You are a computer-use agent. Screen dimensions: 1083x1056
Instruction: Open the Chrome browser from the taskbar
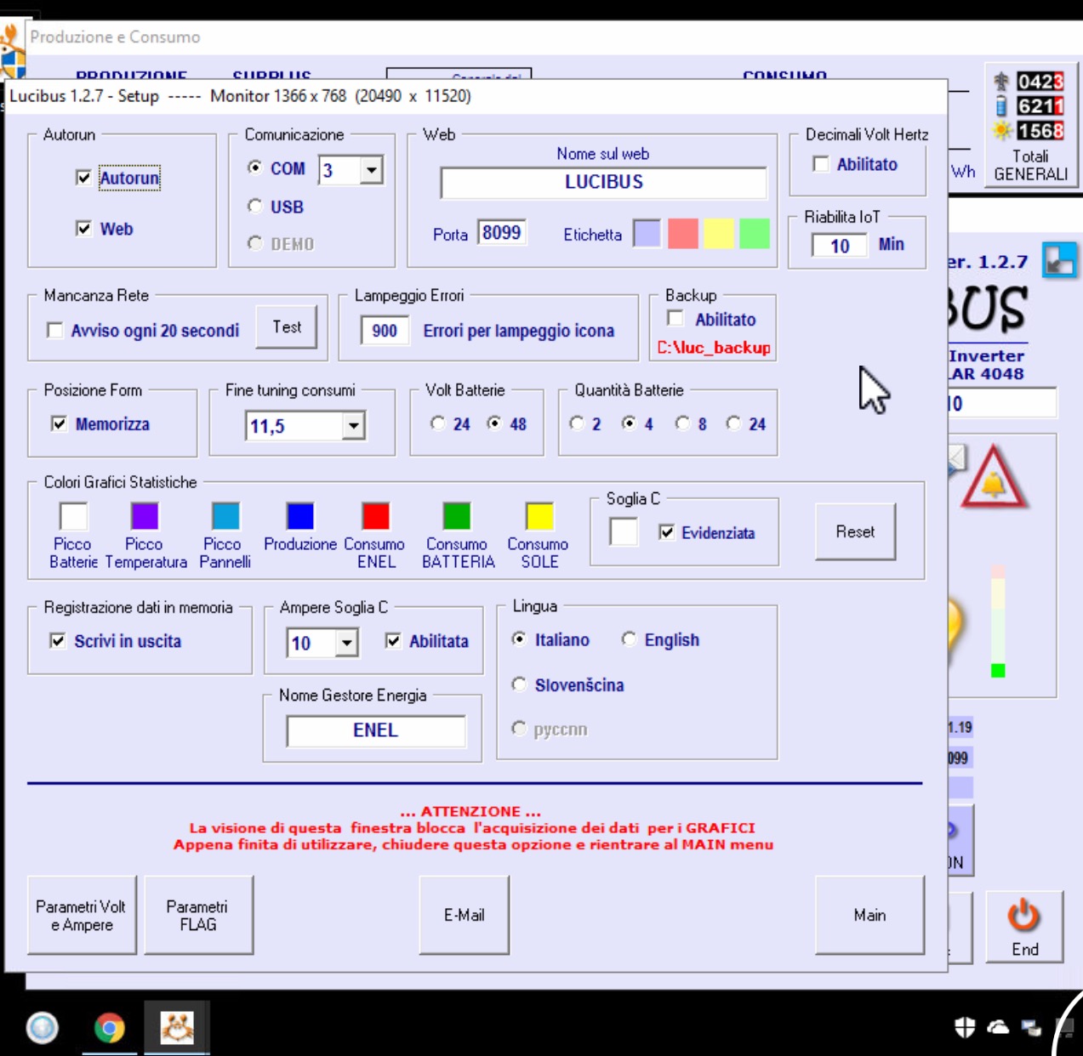click(x=109, y=1028)
